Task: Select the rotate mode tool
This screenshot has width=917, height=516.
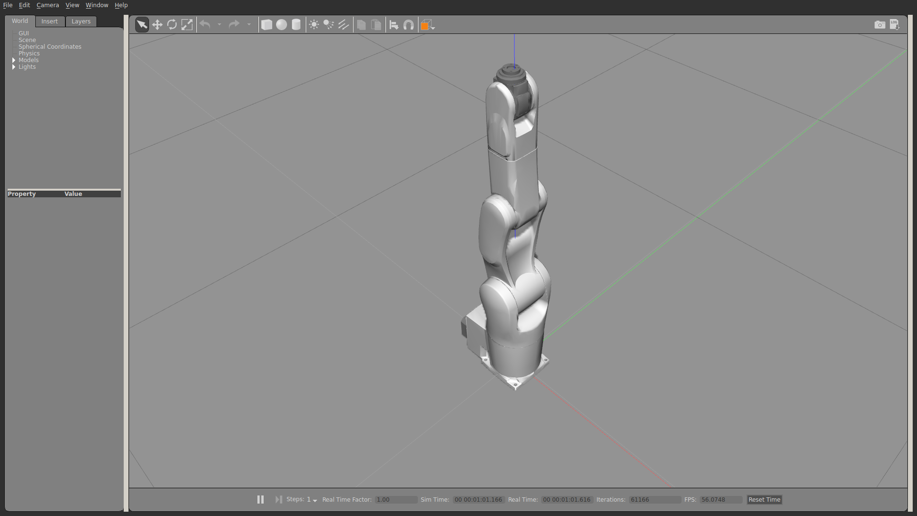Action: pyautogui.click(x=172, y=25)
